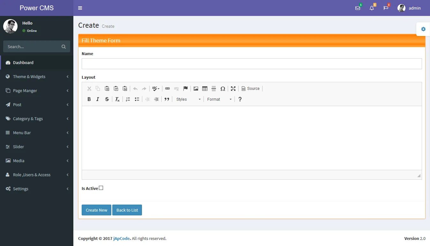Open the tasks flag icon in header
Screen dimensions: 430x246
click(x=386, y=8)
